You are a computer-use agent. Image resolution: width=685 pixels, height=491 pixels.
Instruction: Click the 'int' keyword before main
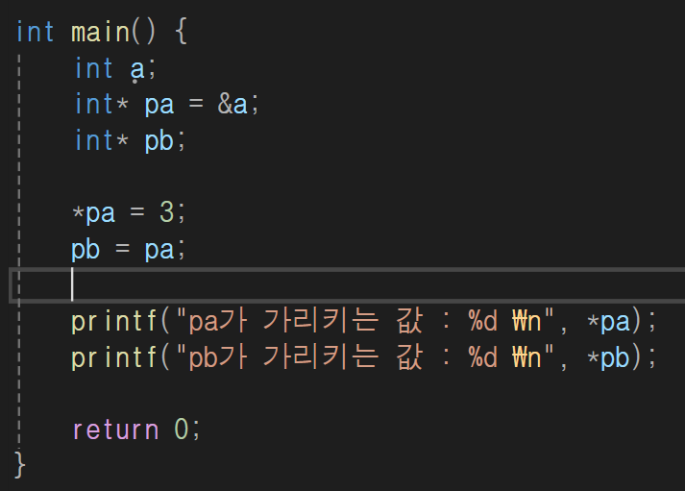click(35, 33)
